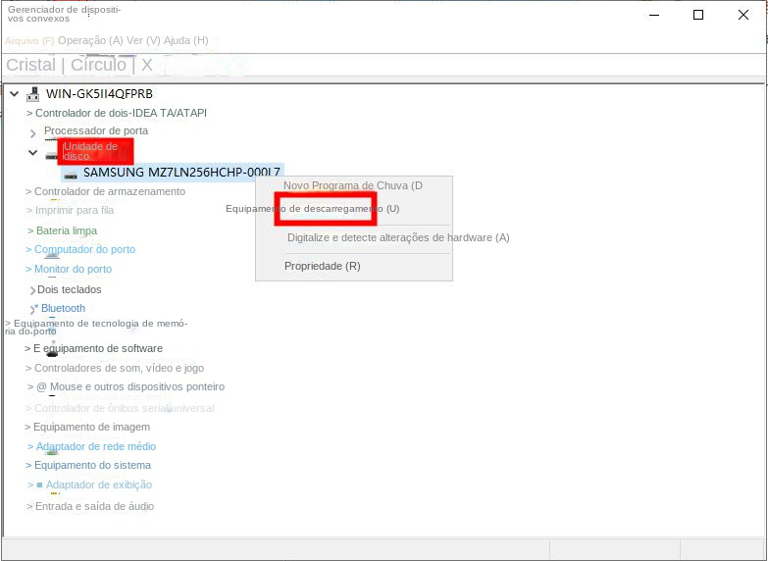Choose Novo Programa de Chuva context entry
This screenshot has width=768, height=561.
(353, 185)
